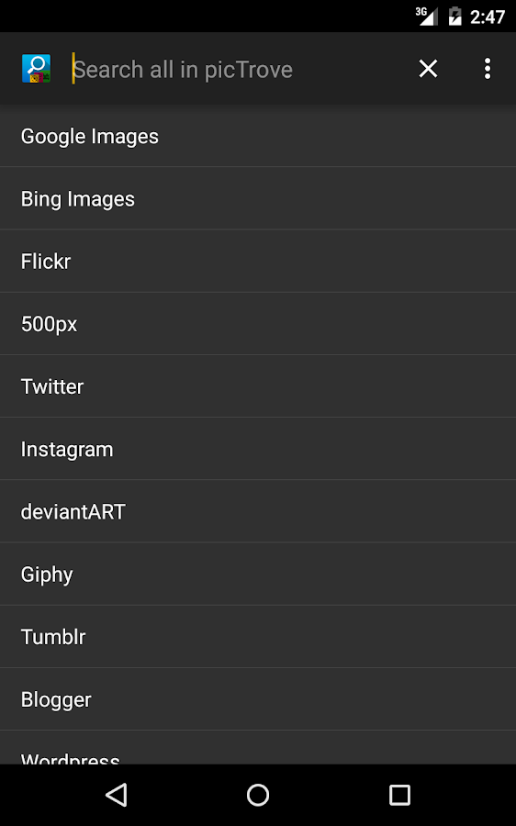
Task: Choose Twitter as image source
Action: click(258, 386)
